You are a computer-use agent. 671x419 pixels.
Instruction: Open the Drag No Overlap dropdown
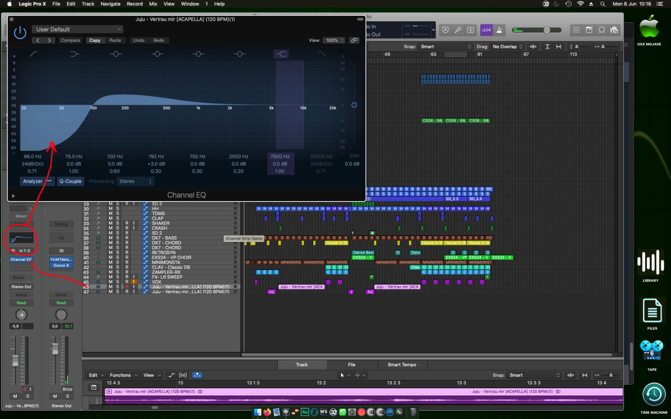(508, 47)
